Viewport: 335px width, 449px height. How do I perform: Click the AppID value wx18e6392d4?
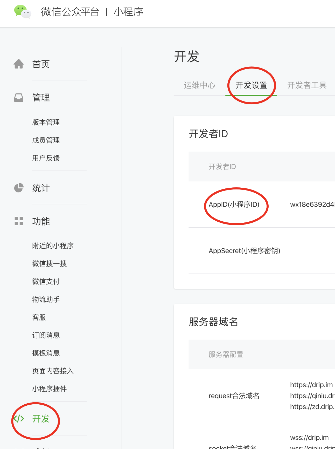pyautogui.click(x=312, y=205)
